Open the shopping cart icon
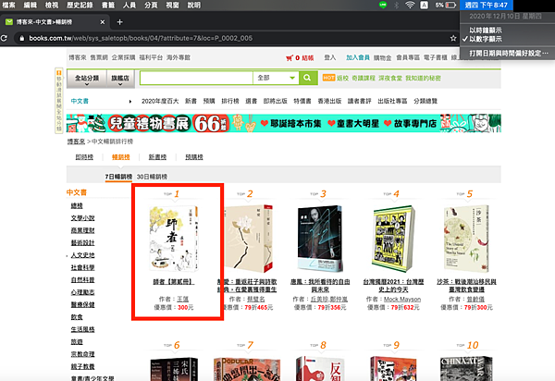The image size is (555, 381). [290, 57]
